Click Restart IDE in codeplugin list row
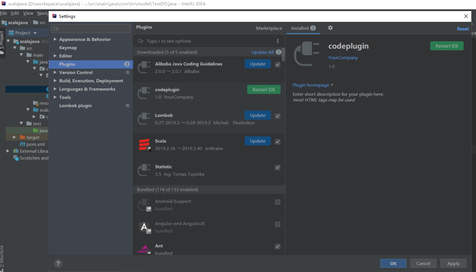The image size is (476, 272). point(264,90)
